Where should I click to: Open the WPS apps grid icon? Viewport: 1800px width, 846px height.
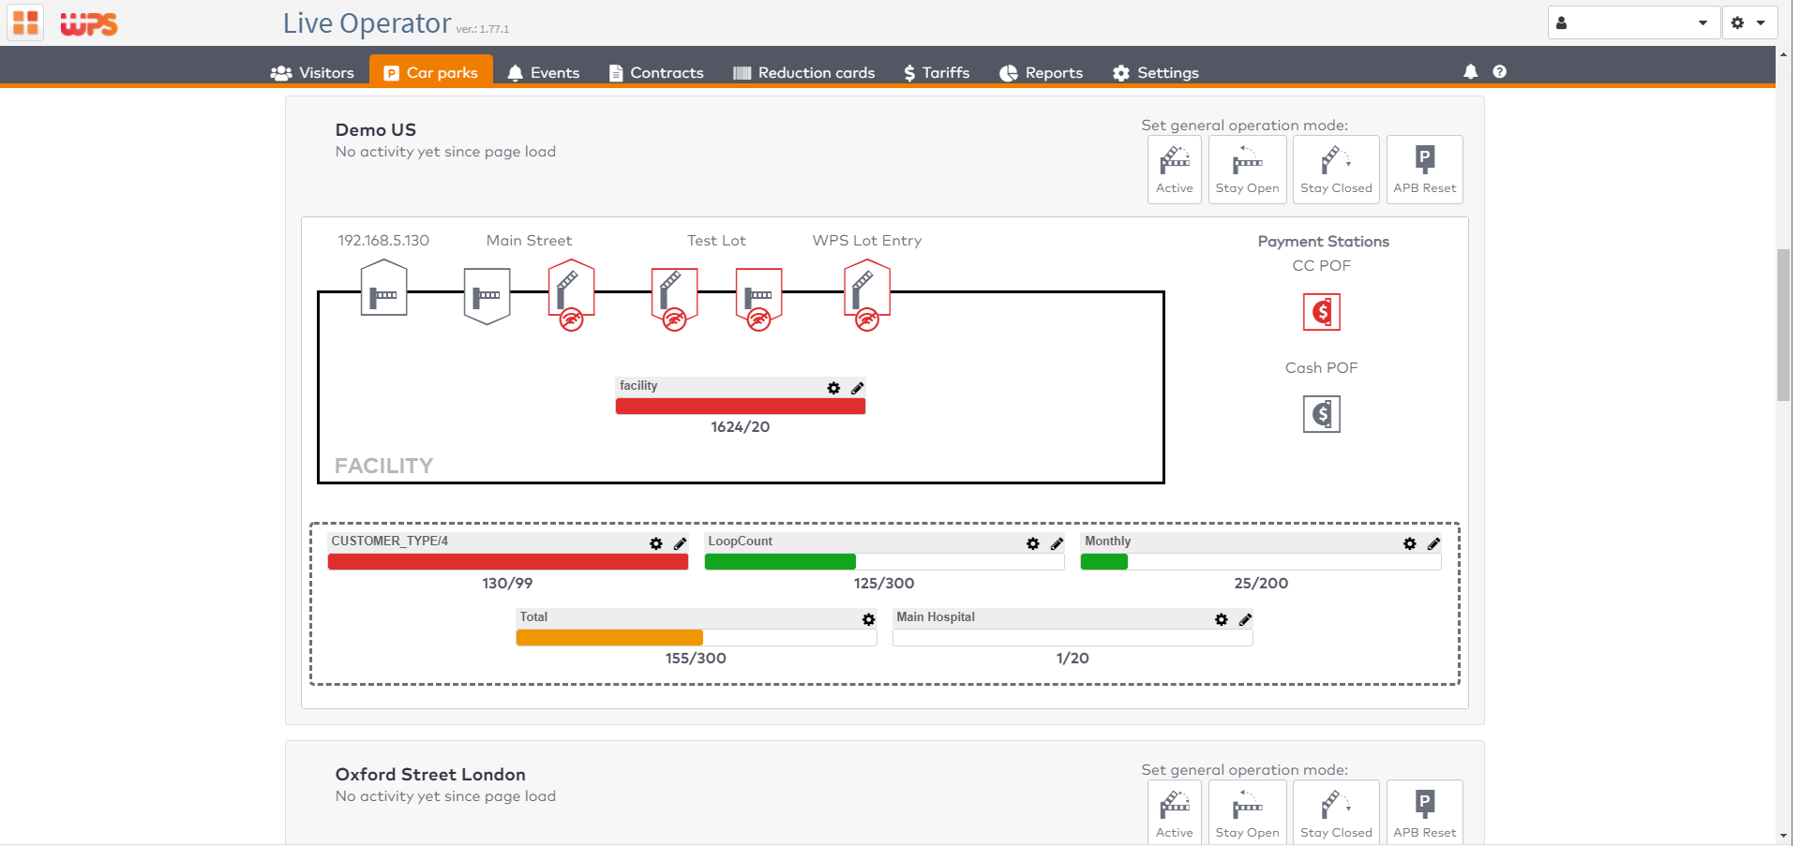[25, 22]
